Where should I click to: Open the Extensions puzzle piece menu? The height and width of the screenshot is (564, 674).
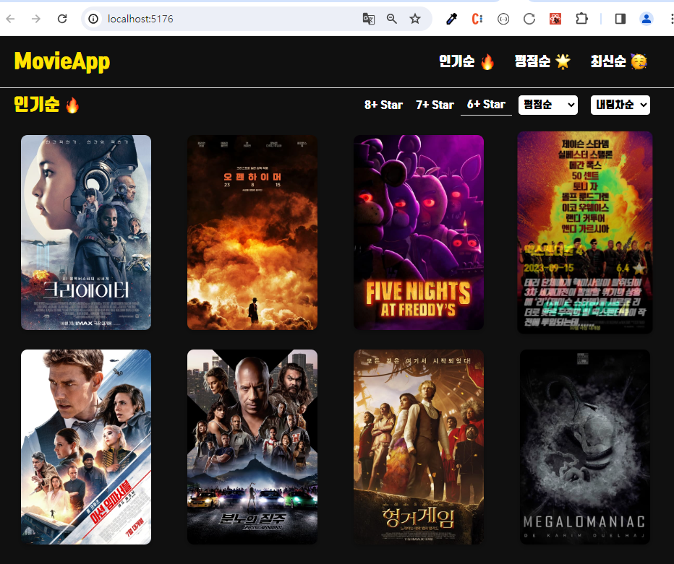pyautogui.click(x=581, y=19)
